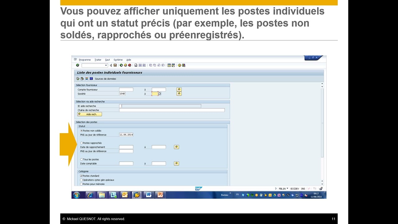The width and height of the screenshot is (398, 224).
Task: Expand the status bar triangle arrow
Action: click(x=276, y=189)
